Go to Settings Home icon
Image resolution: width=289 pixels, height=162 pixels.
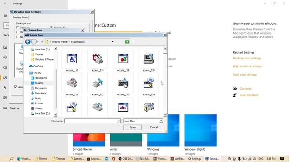pyautogui.click(x=5, y=15)
